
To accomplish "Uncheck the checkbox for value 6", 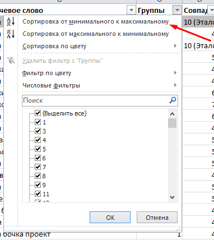I will pyautogui.click(x=38, y=158).
